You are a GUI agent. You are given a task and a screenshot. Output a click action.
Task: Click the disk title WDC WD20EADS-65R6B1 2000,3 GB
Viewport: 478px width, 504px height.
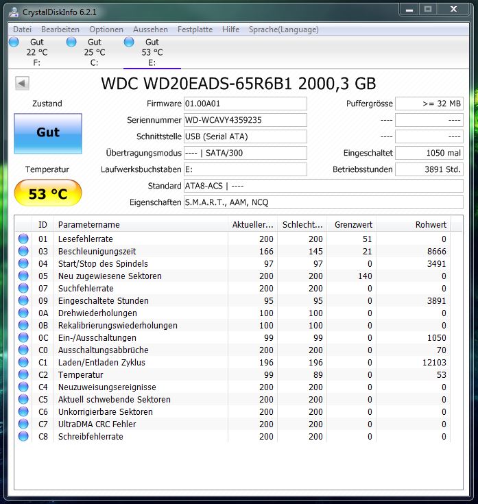click(238, 84)
